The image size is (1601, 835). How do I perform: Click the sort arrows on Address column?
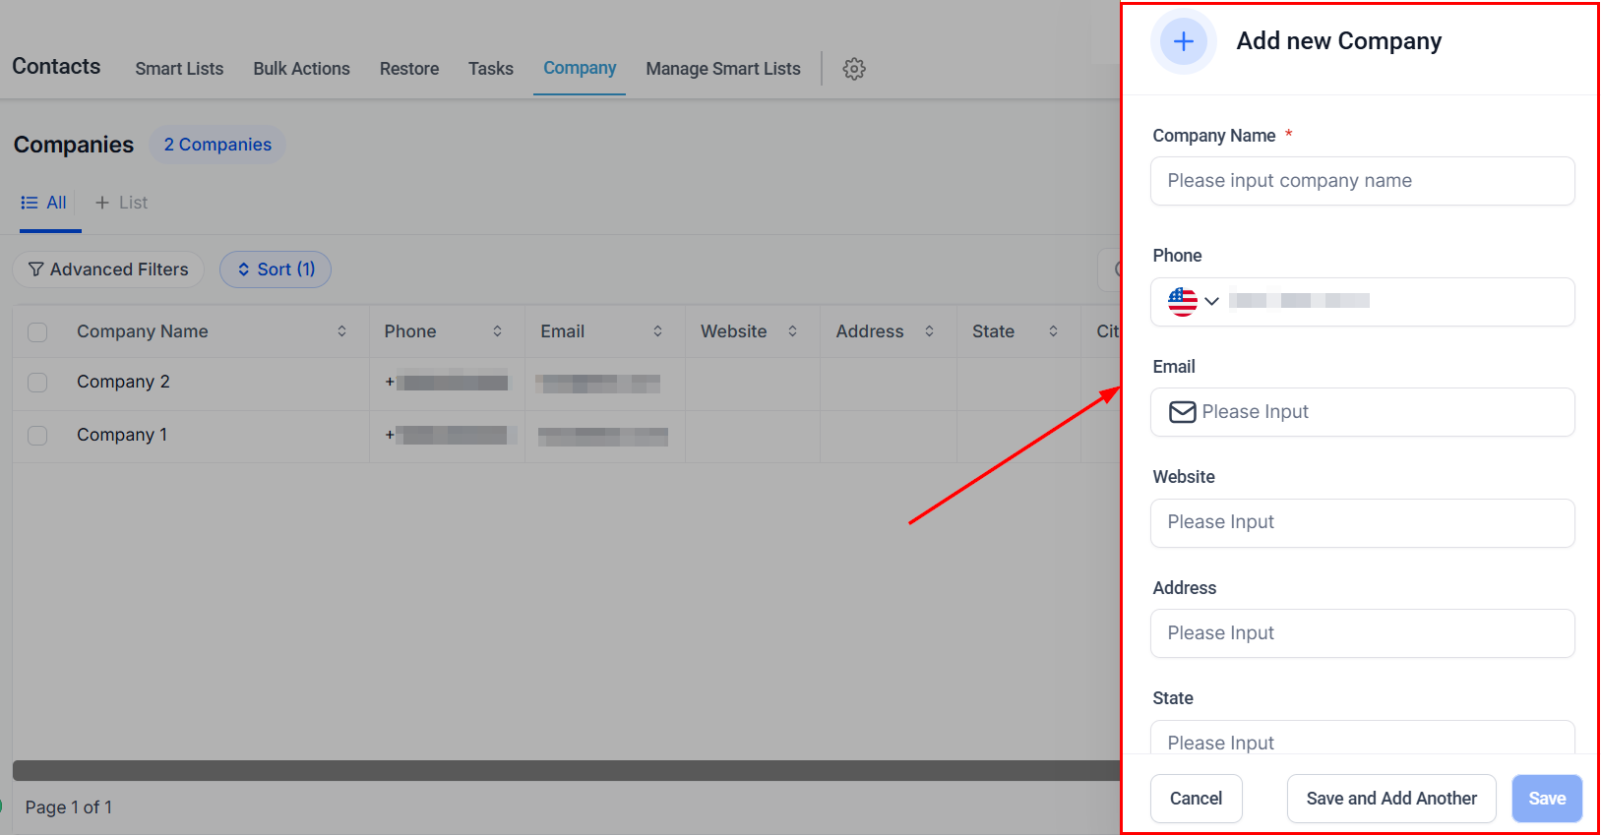pos(929,331)
